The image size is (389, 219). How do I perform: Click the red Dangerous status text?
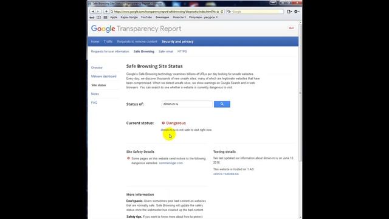coord(176,123)
